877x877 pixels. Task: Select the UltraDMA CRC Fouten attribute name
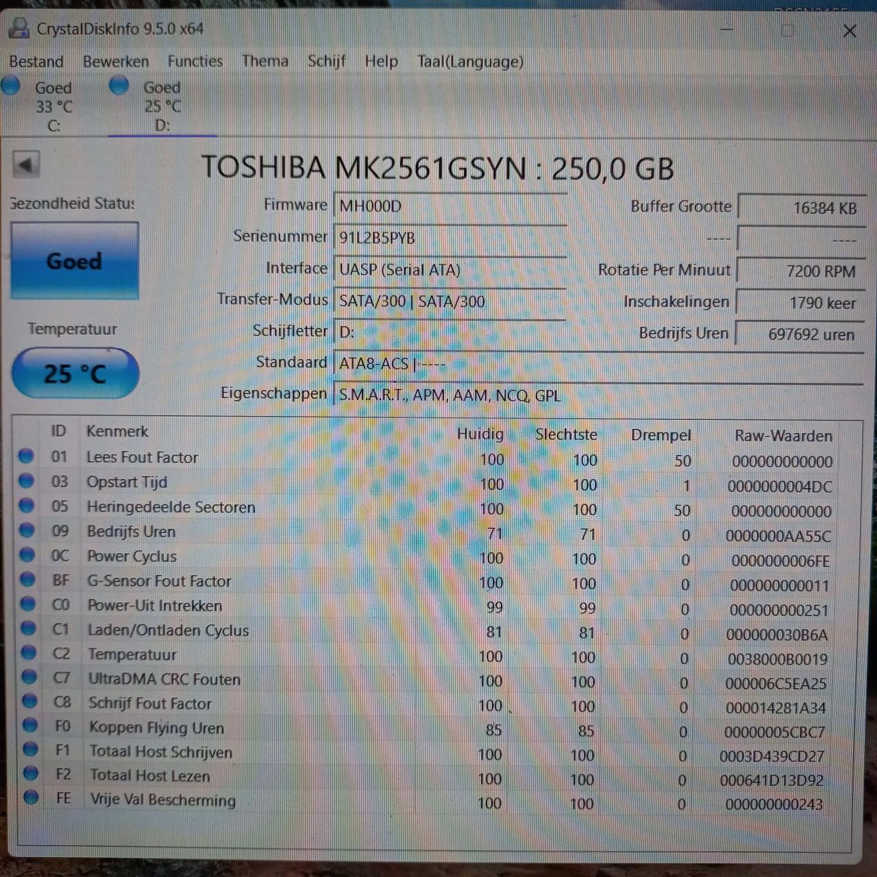(x=164, y=679)
